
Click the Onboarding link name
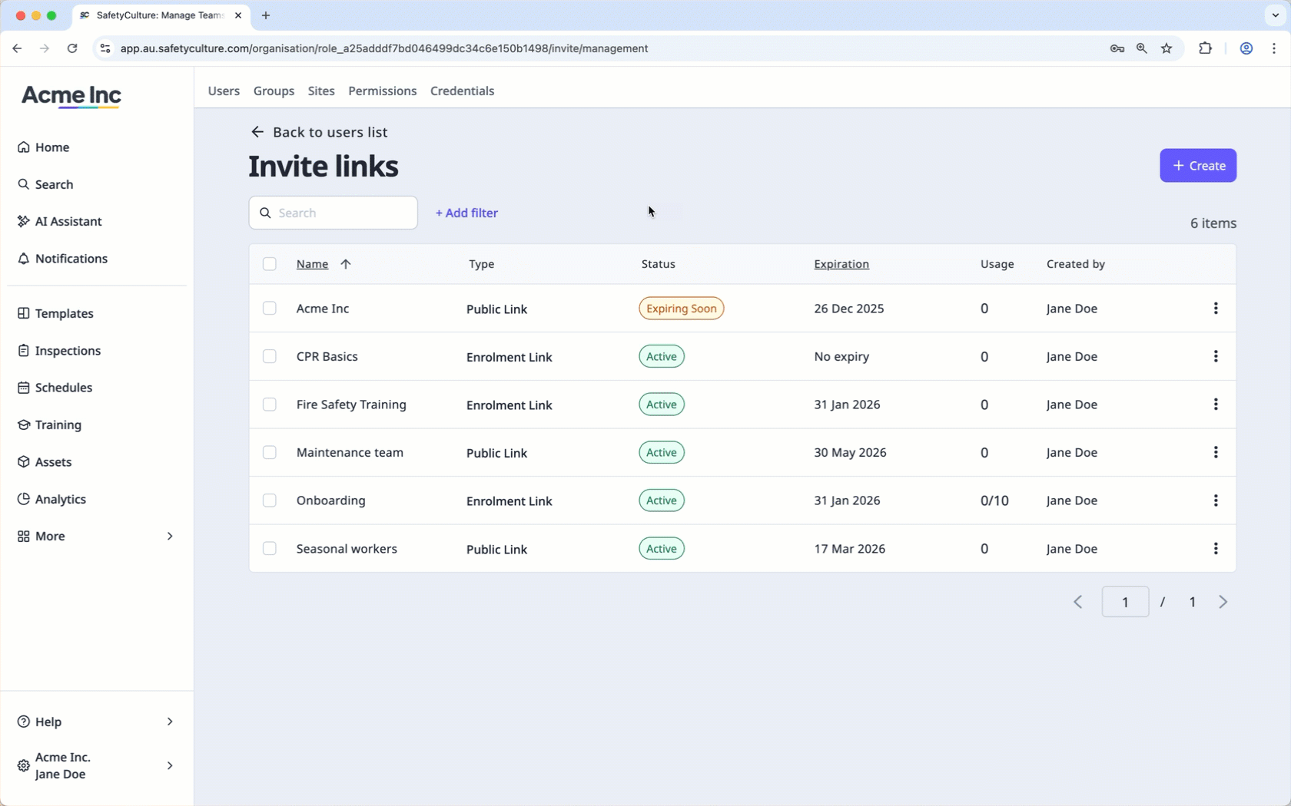[331, 500]
